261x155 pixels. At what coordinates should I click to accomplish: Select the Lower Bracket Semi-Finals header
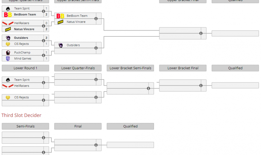(x=130, y=68)
